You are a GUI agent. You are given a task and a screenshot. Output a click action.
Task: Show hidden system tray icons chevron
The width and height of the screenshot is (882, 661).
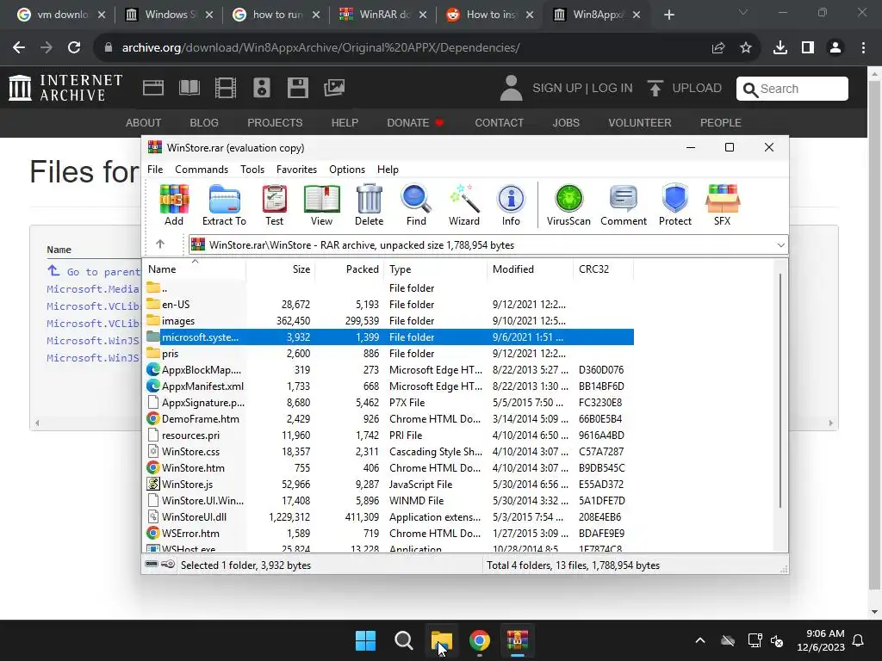tap(700, 640)
